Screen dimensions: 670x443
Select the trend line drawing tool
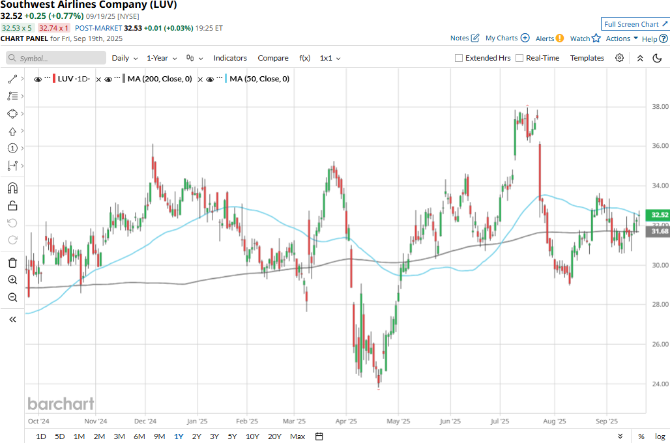[12, 79]
